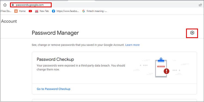
Task: Open the YouTube bookmark icon
Action: (x=30, y=11)
